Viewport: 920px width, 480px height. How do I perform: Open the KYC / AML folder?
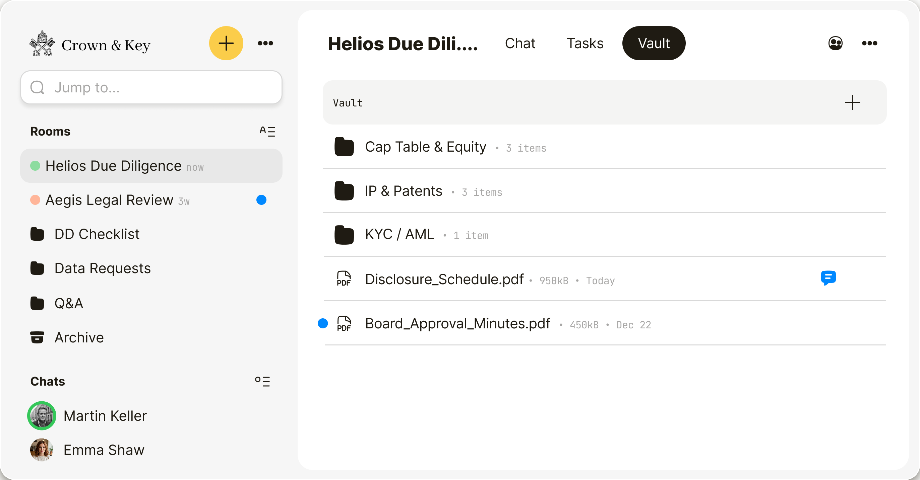click(399, 235)
